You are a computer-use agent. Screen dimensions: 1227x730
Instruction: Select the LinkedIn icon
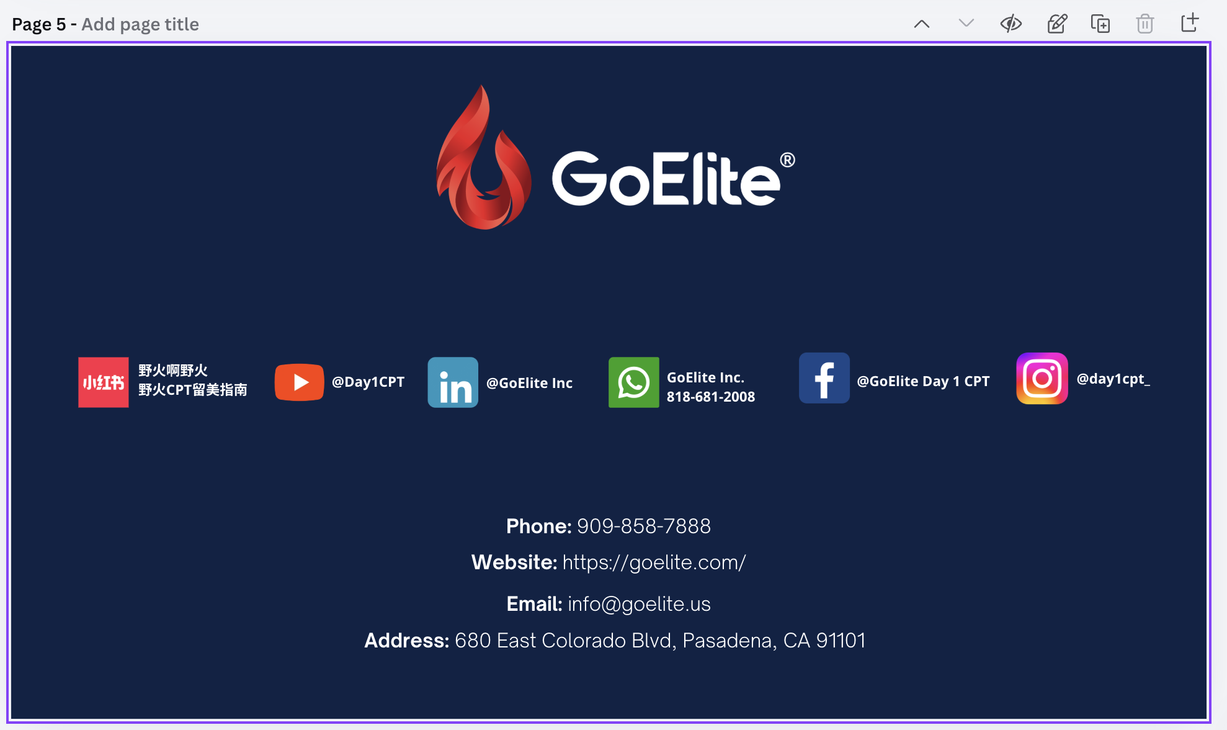point(453,382)
